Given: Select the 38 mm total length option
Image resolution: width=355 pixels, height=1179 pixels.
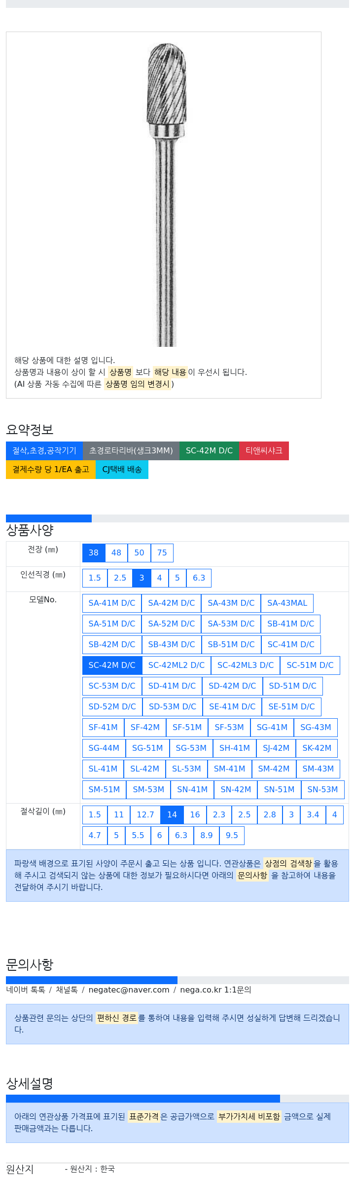Looking at the screenshot, I should pos(94,553).
